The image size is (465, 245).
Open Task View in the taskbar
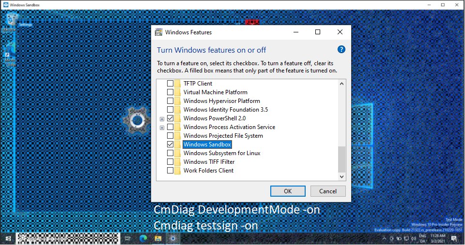[127, 239]
